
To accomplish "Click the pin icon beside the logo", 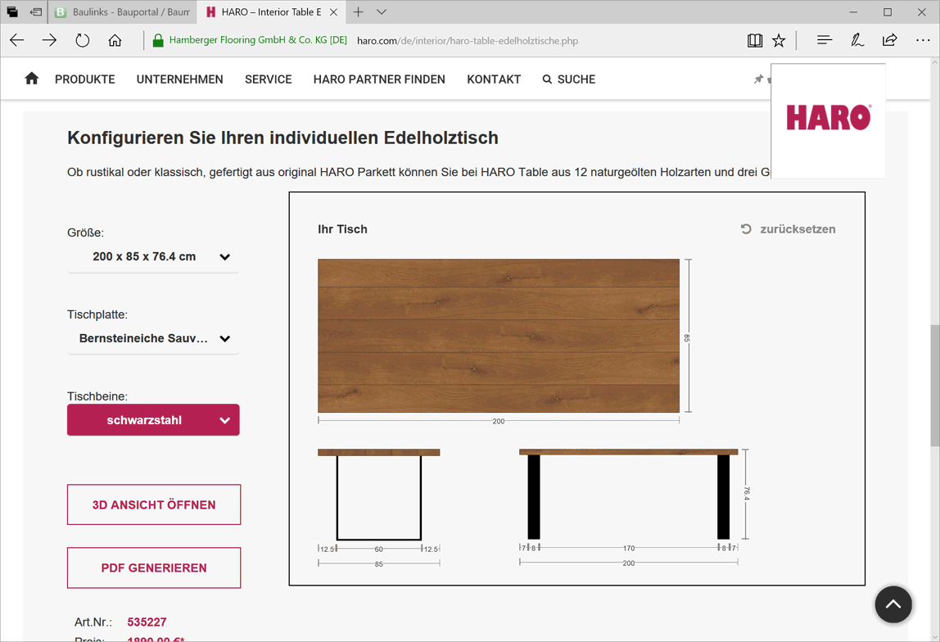I will 758,79.
